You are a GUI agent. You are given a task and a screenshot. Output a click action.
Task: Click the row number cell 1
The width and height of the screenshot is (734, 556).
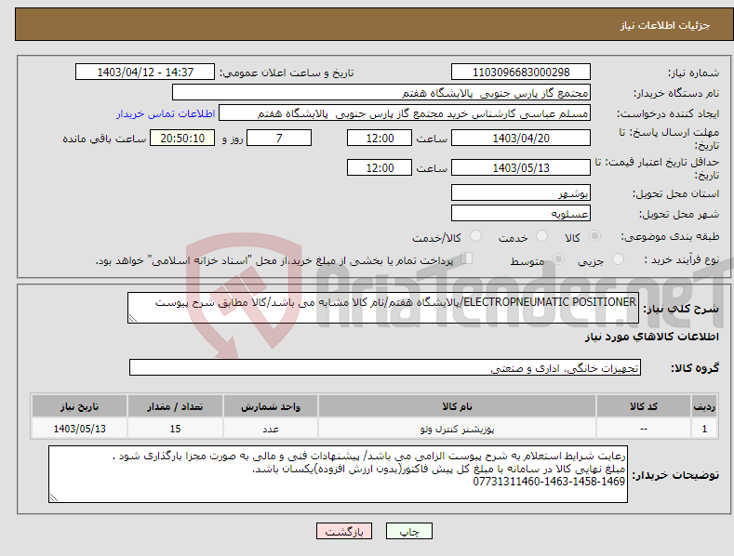(704, 429)
